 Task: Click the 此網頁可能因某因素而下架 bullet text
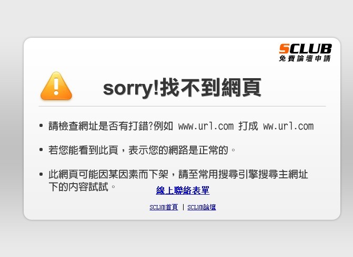[x=108, y=174]
